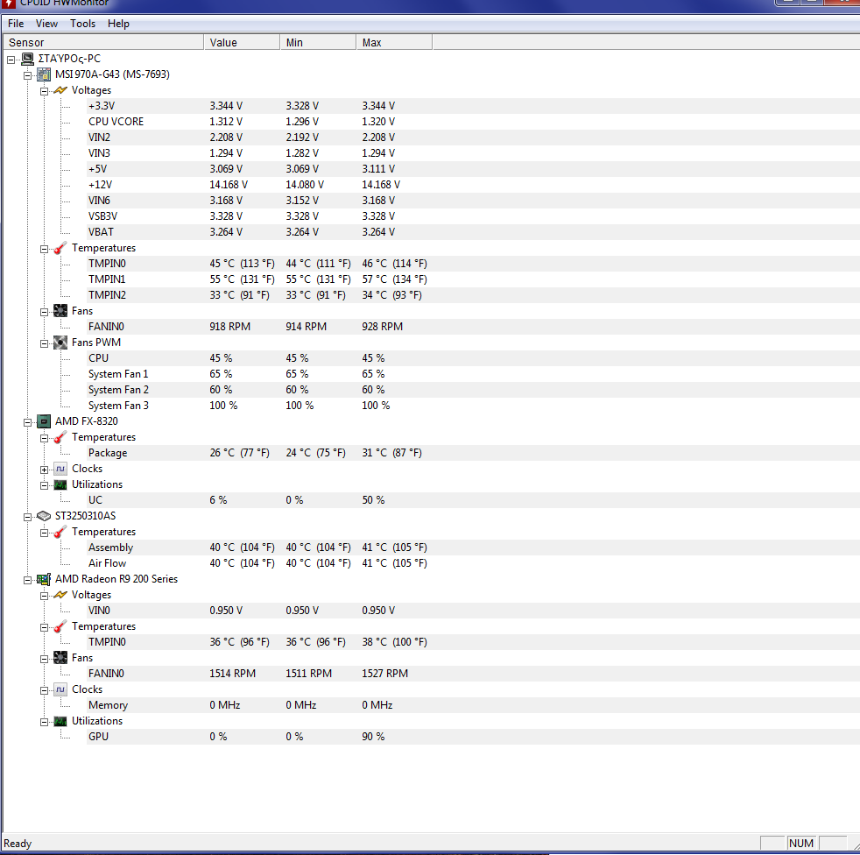
Task: Collapse Temperatures group under ST3250310AS
Action: click(x=44, y=533)
